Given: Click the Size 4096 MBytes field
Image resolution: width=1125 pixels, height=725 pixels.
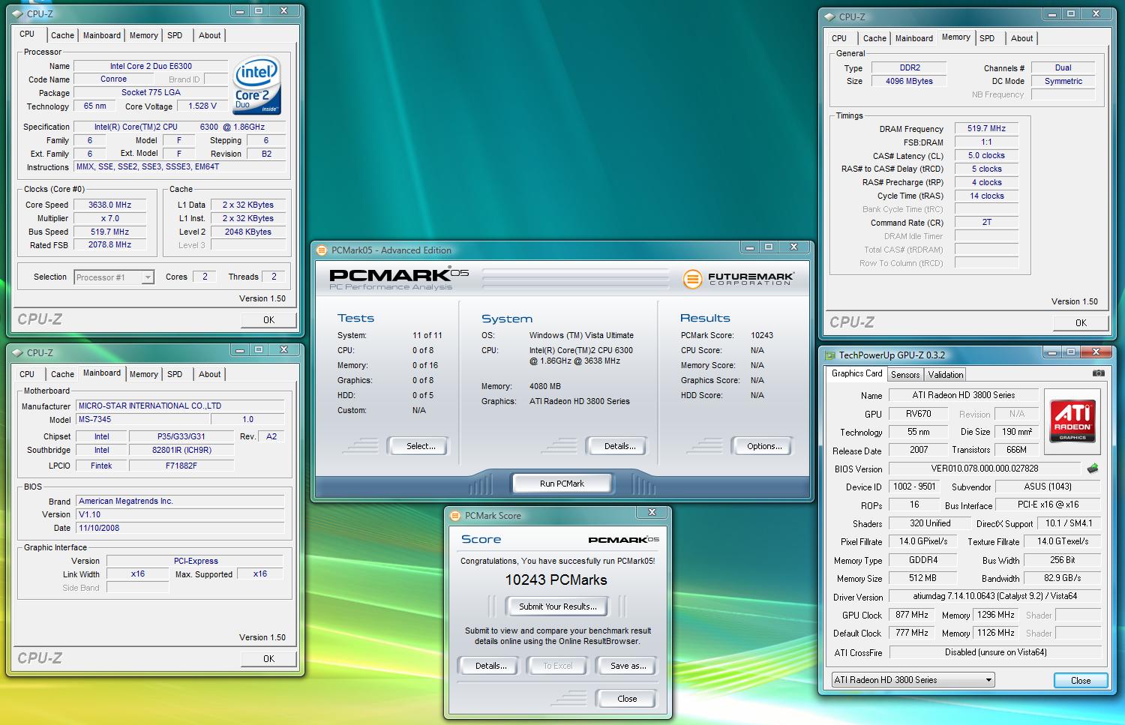Looking at the screenshot, I should click(x=909, y=82).
